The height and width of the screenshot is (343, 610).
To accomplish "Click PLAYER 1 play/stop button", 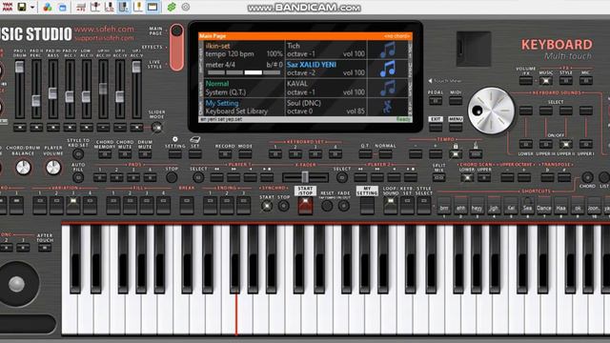I will click(267, 178).
